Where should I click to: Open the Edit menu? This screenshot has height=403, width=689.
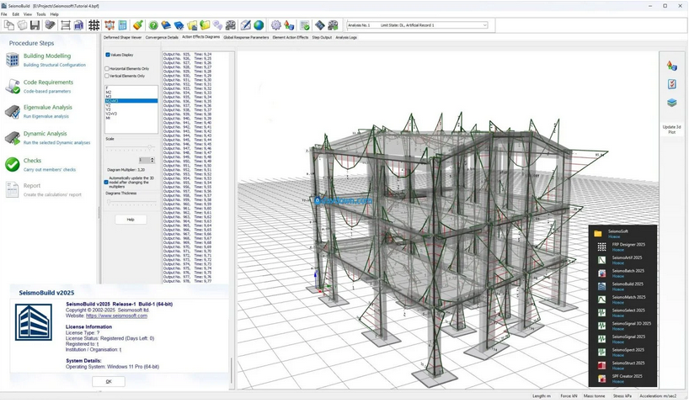(16, 14)
